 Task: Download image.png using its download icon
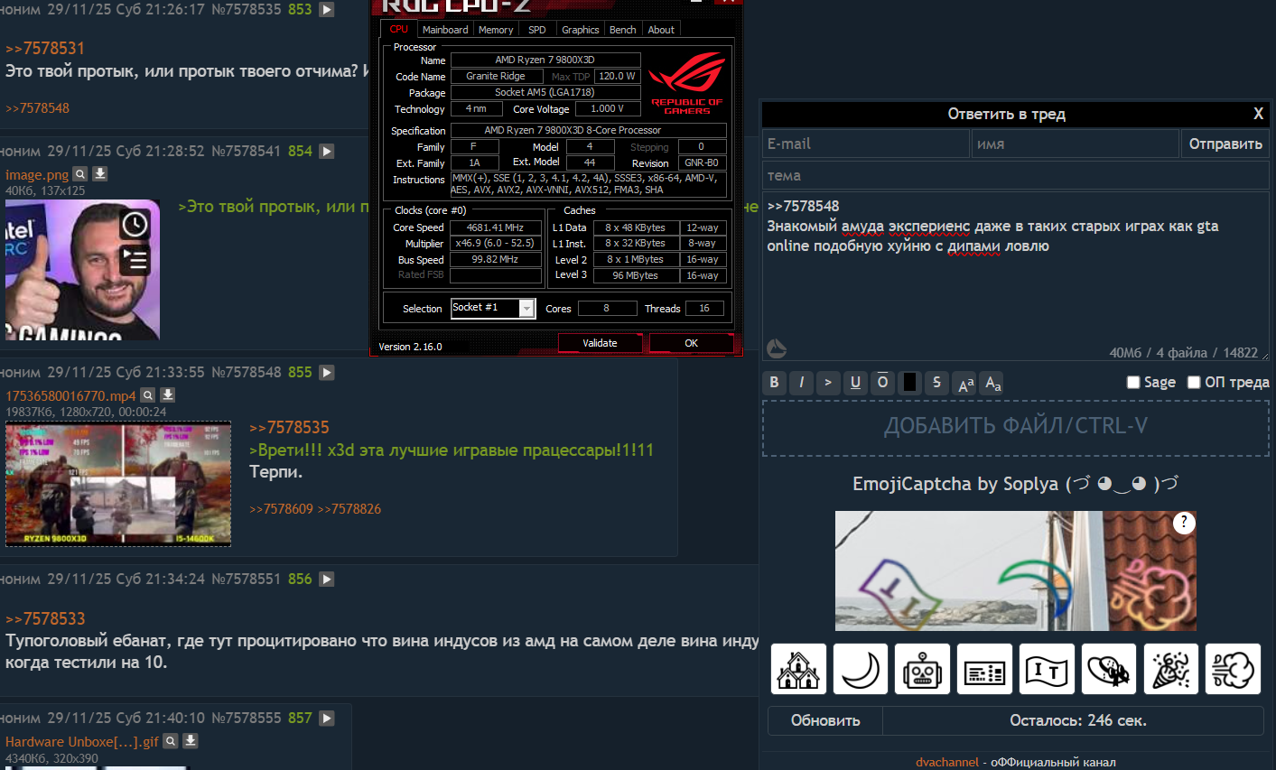[x=100, y=173]
